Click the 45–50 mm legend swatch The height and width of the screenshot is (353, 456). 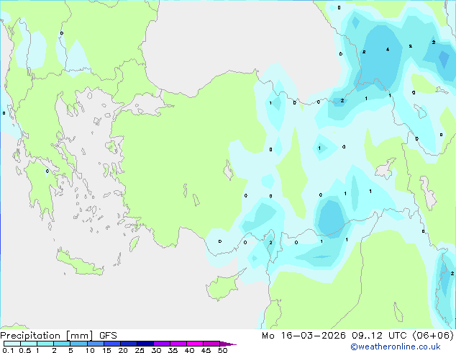(x=211, y=344)
